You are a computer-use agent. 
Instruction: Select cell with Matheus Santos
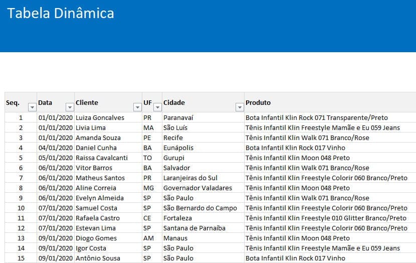[108, 178]
